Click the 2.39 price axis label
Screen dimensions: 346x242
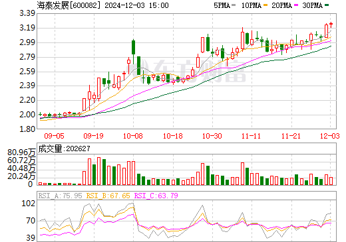coord(27,86)
